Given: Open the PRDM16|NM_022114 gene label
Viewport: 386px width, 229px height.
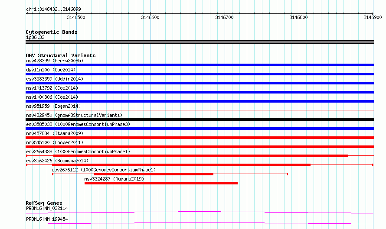Looking at the screenshot, I should point(47,208).
